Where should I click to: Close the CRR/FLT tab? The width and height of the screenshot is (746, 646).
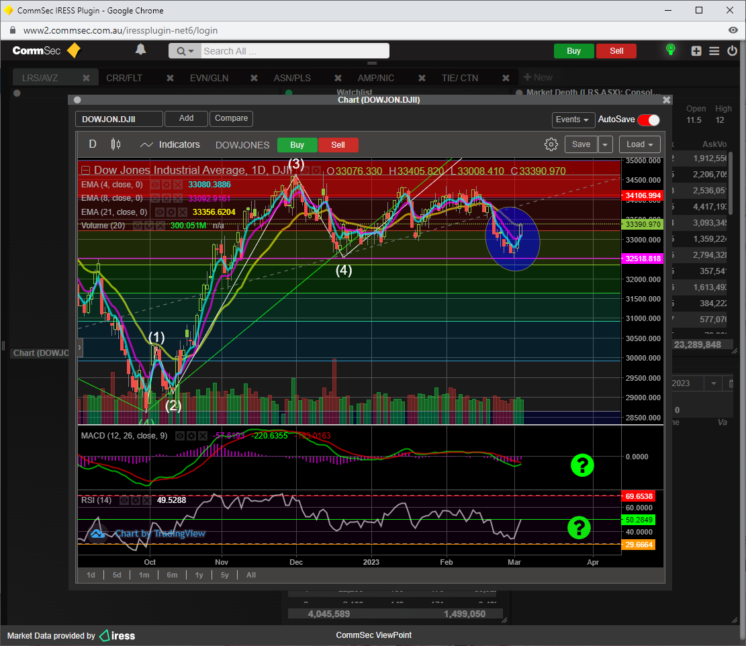pos(170,78)
